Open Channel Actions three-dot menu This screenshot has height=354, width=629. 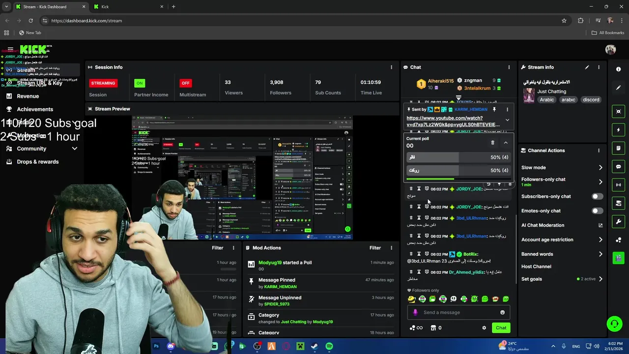pyautogui.click(x=599, y=150)
